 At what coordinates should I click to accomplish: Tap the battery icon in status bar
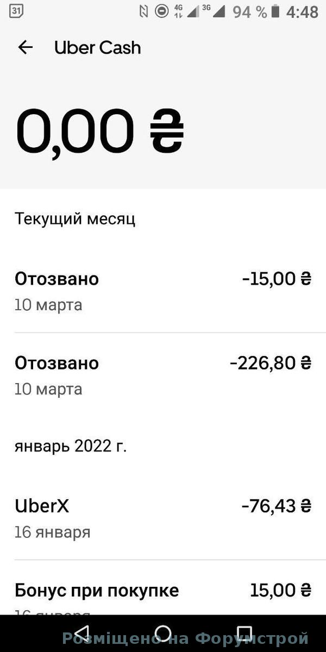click(275, 11)
